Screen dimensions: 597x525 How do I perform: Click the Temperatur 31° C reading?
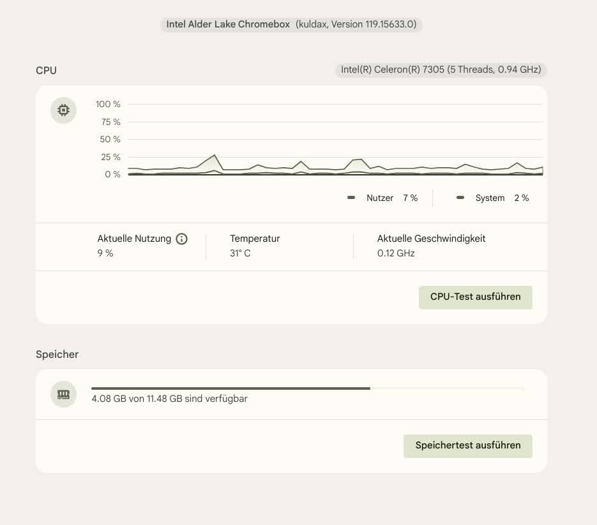(x=240, y=253)
